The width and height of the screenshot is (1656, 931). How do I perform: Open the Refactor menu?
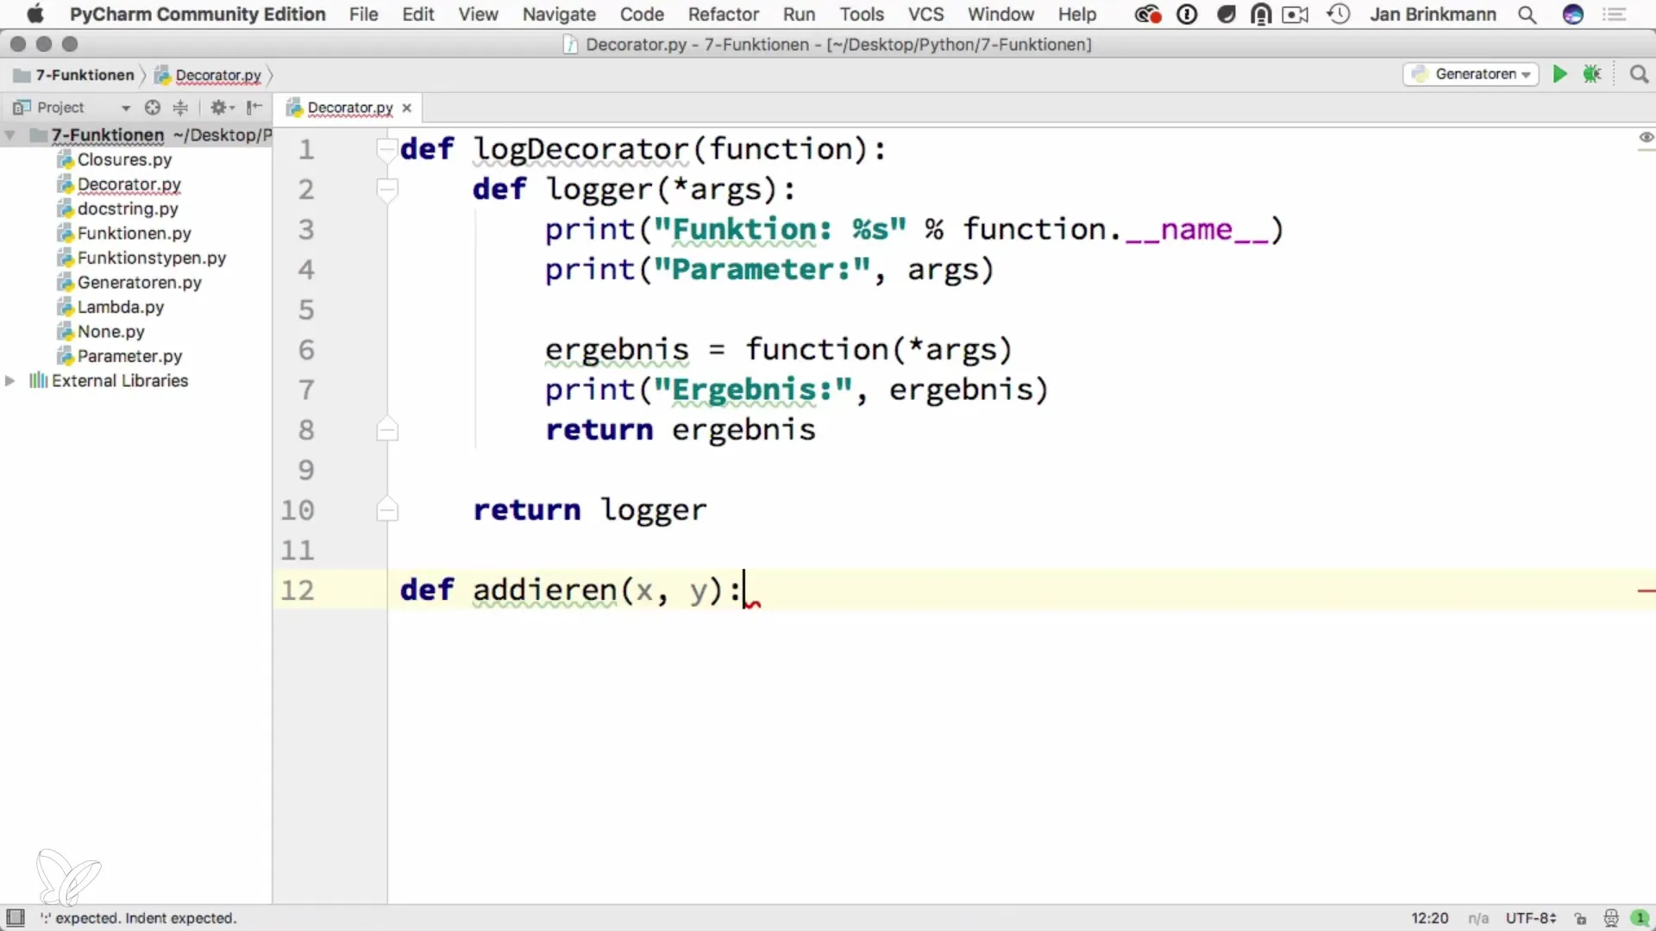[x=723, y=15]
